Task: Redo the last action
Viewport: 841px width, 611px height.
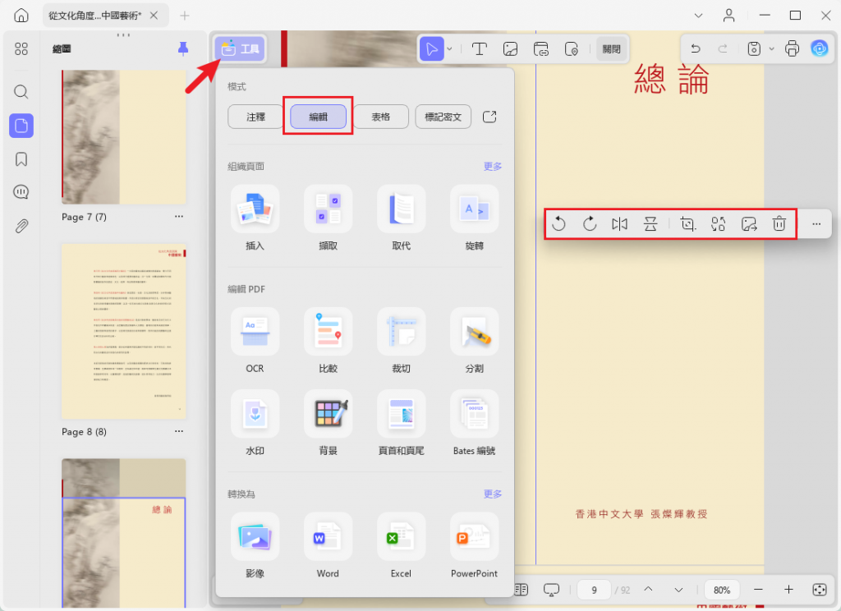Action: click(723, 48)
